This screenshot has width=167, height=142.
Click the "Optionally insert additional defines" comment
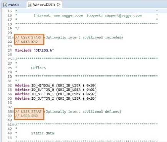(x=83, y=111)
